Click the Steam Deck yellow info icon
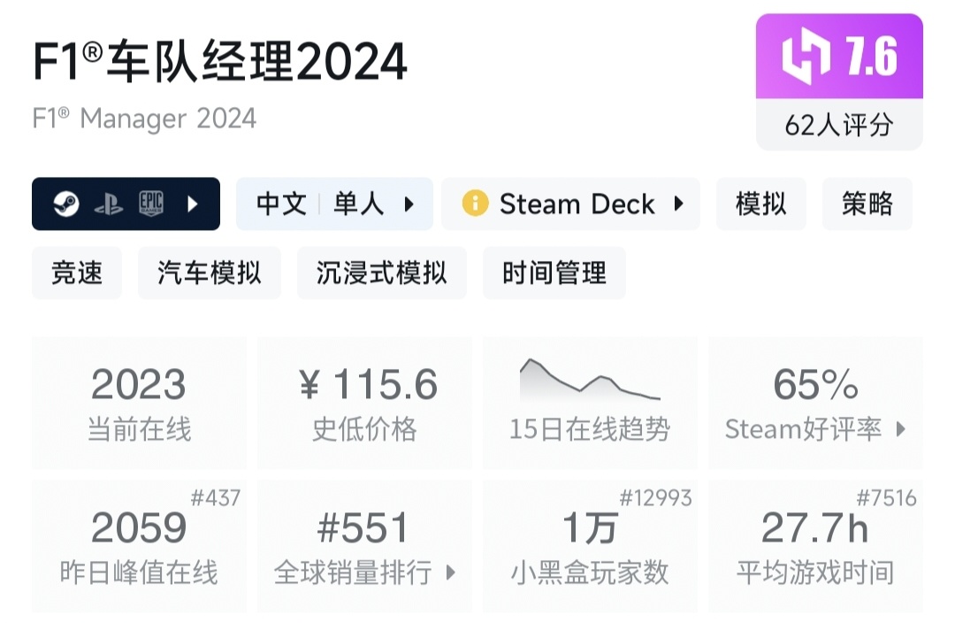Screen dimensions: 955x623 point(475,204)
